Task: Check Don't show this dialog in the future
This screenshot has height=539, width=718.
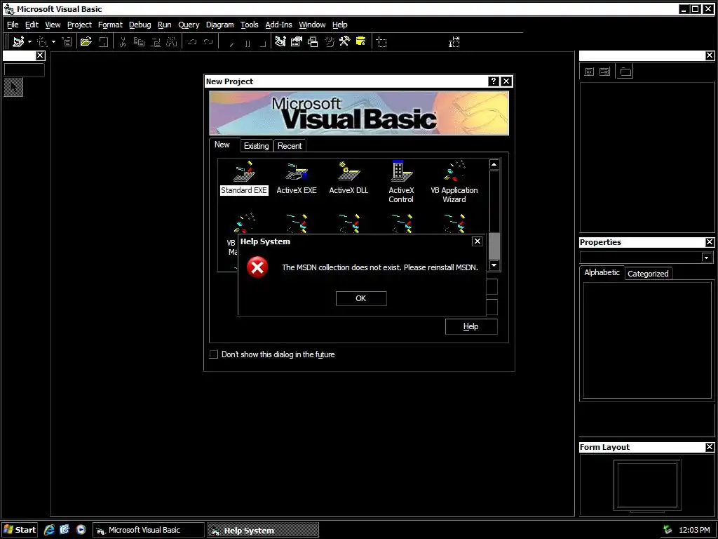Action: [x=213, y=354]
